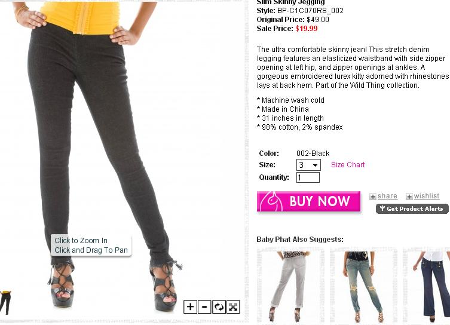Open fullscreen view with expand arrows icon

[x=233, y=307]
